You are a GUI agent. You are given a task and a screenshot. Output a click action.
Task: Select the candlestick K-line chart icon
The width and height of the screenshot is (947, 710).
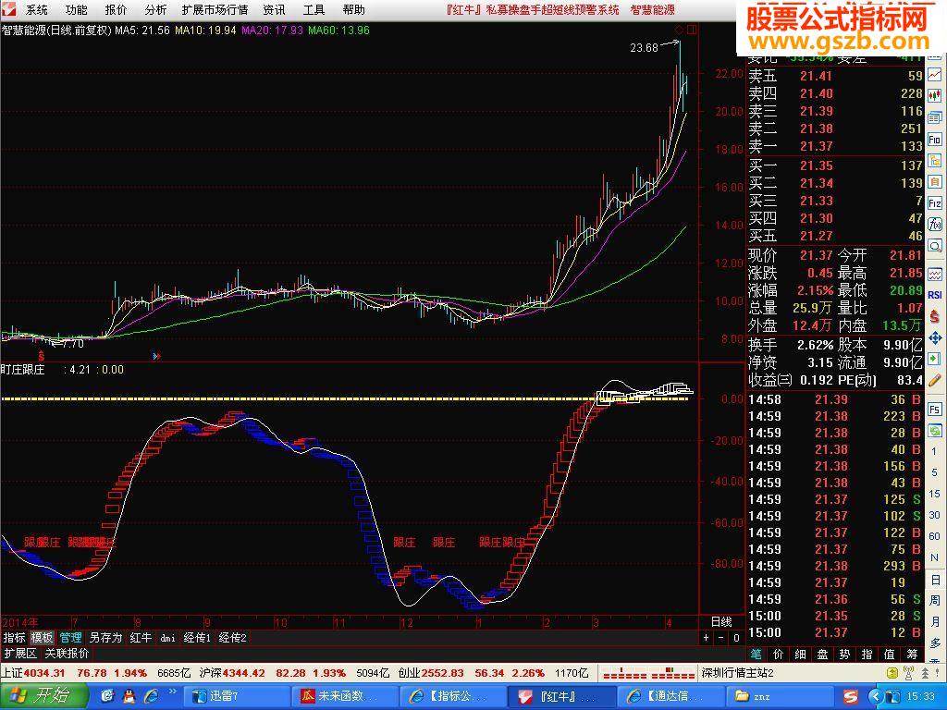pos(934,96)
